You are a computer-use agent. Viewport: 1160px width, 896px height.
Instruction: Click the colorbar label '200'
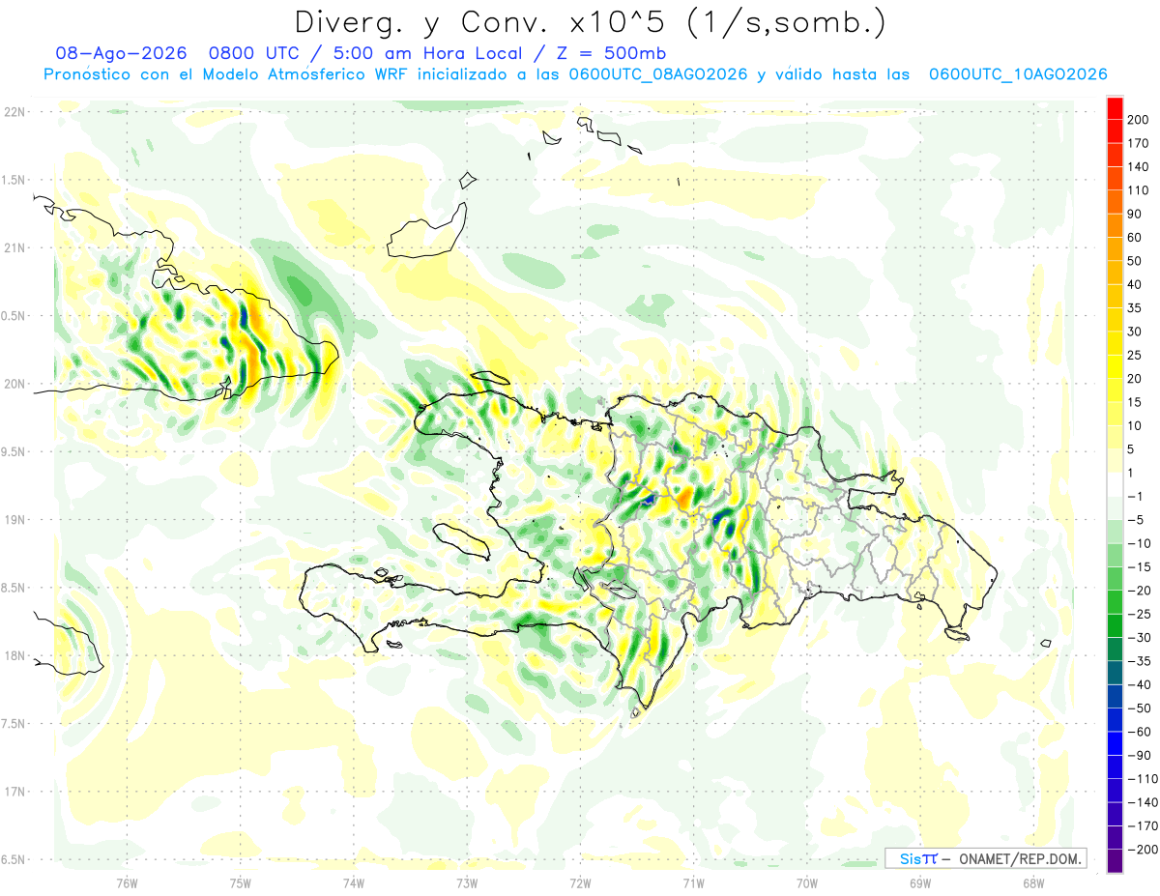[x=1139, y=119]
